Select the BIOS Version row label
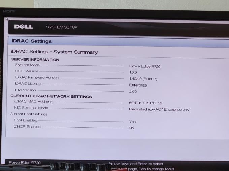This screenshot has height=171, width=229. click(x=27, y=71)
